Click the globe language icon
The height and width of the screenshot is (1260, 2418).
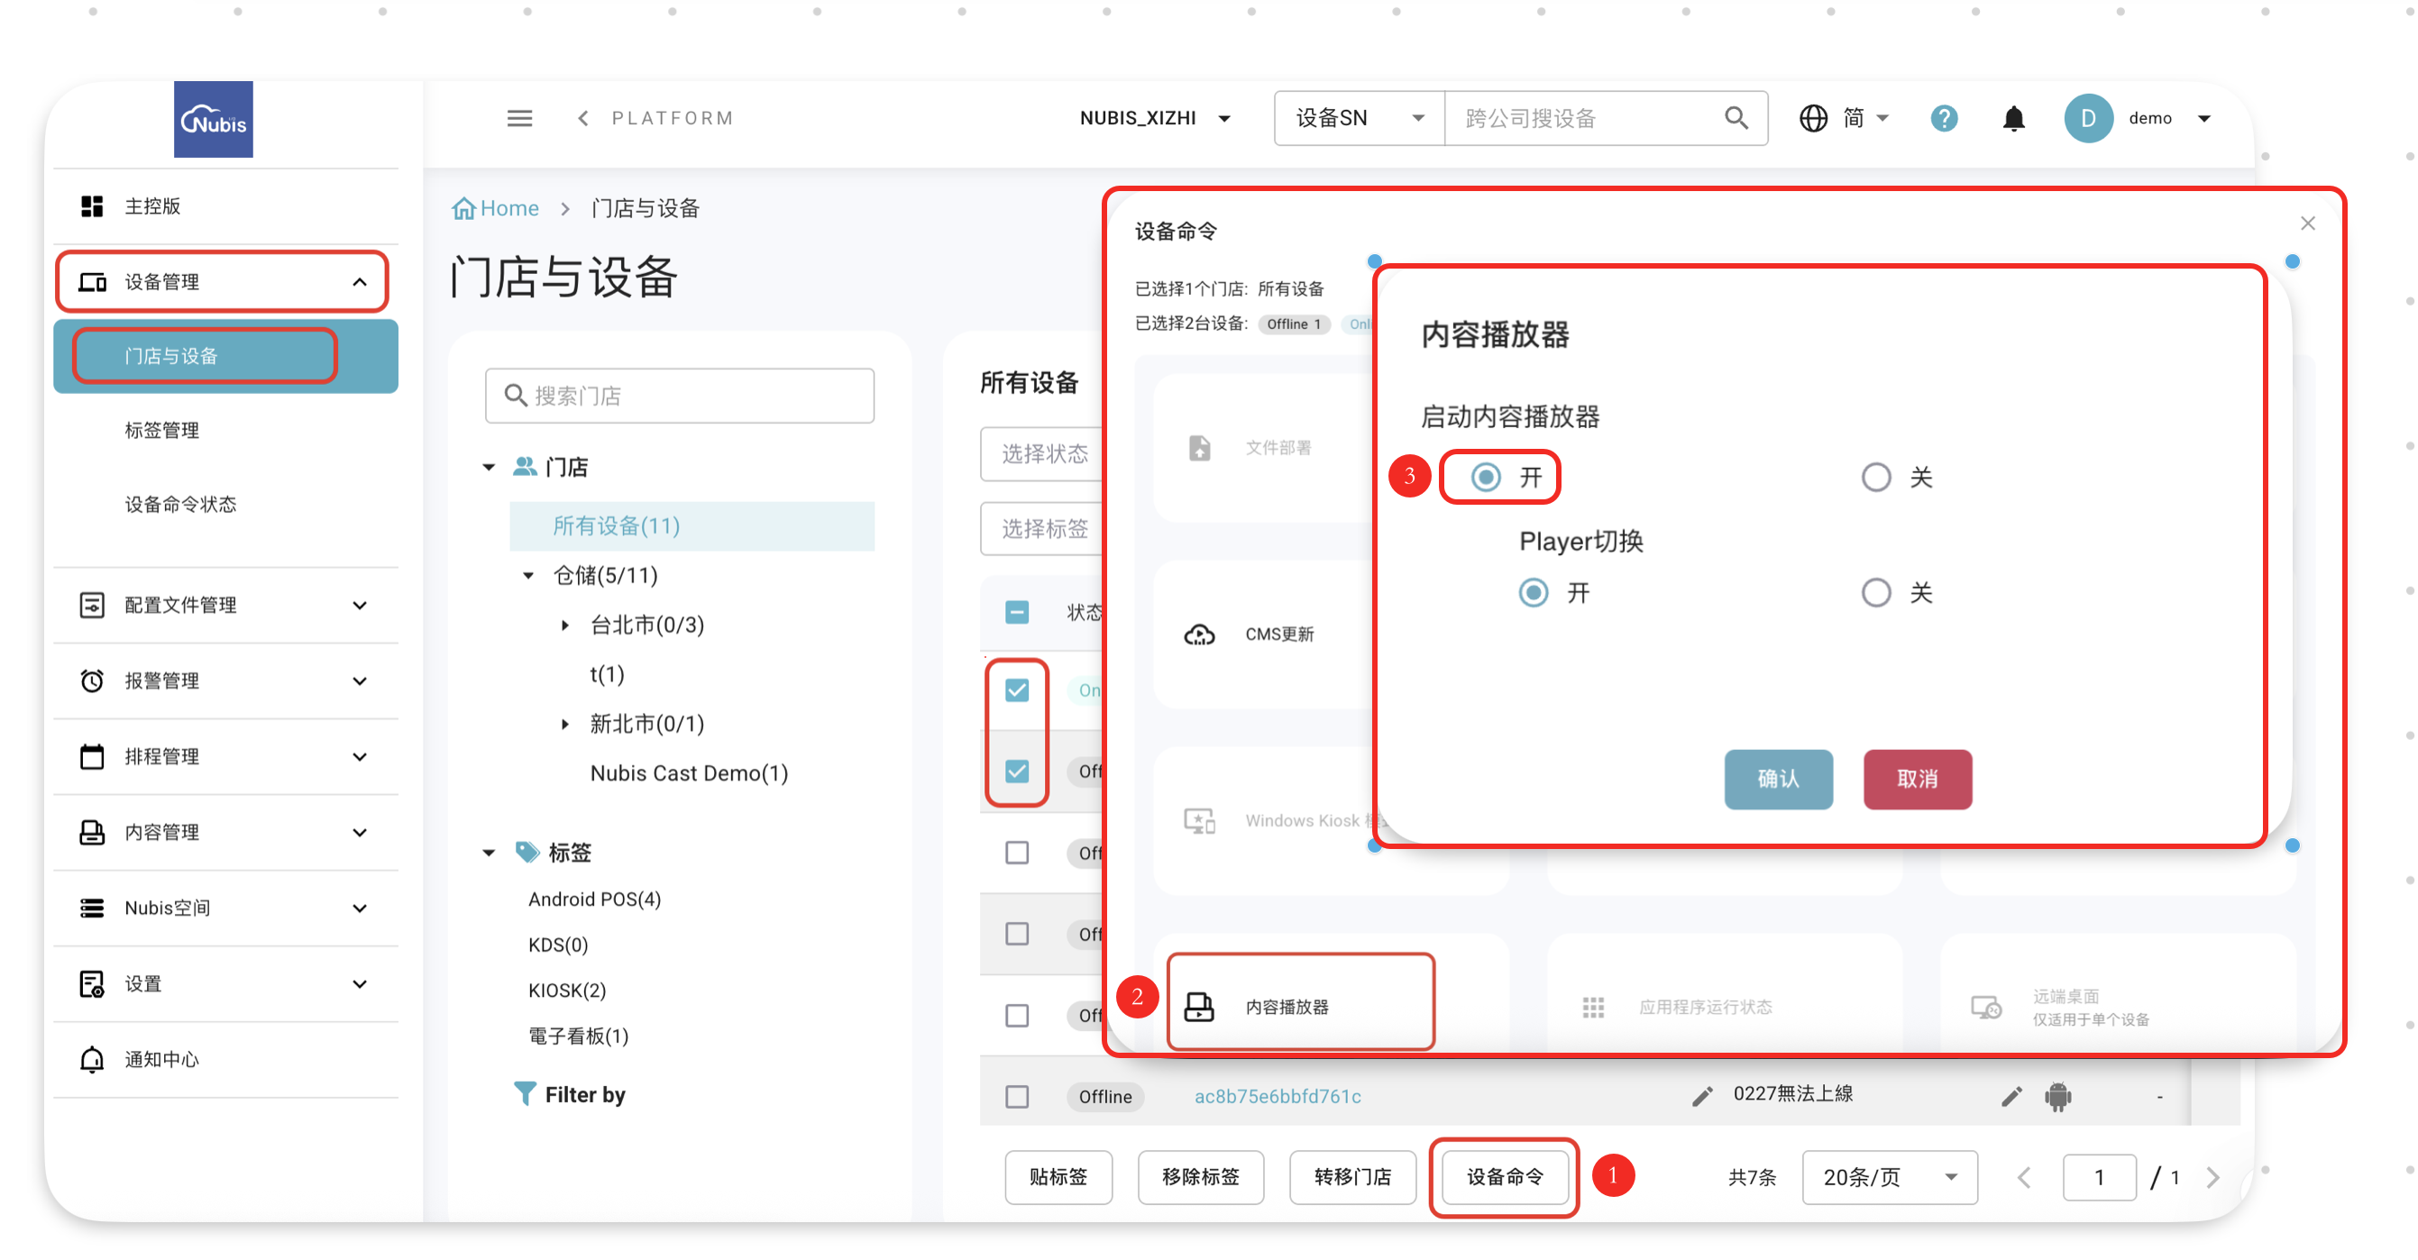(1812, 118)
